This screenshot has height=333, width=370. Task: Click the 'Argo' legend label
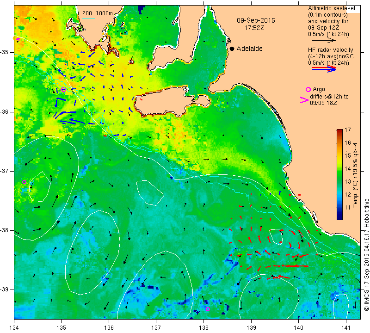(x=319, y=89)
